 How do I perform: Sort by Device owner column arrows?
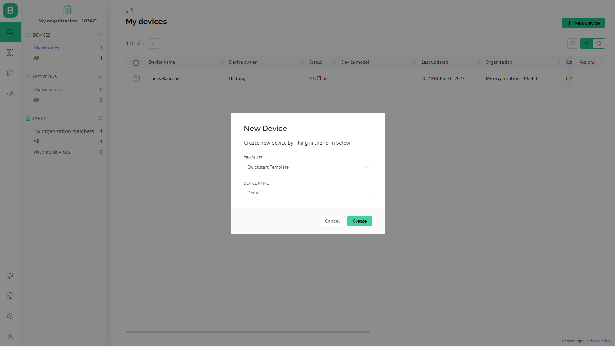pos(302,62)
